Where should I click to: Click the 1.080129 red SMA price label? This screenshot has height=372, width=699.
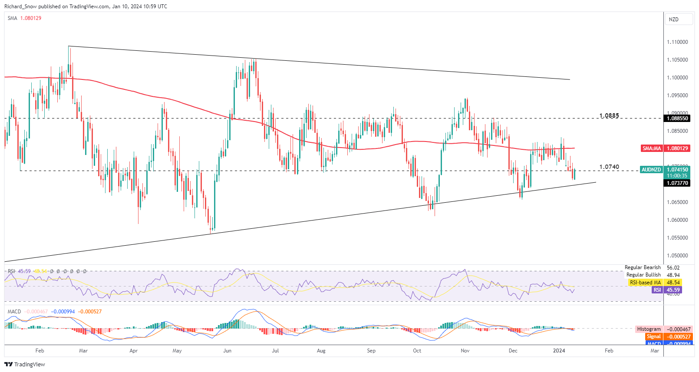pyautogui.click(x=678, y=148)
